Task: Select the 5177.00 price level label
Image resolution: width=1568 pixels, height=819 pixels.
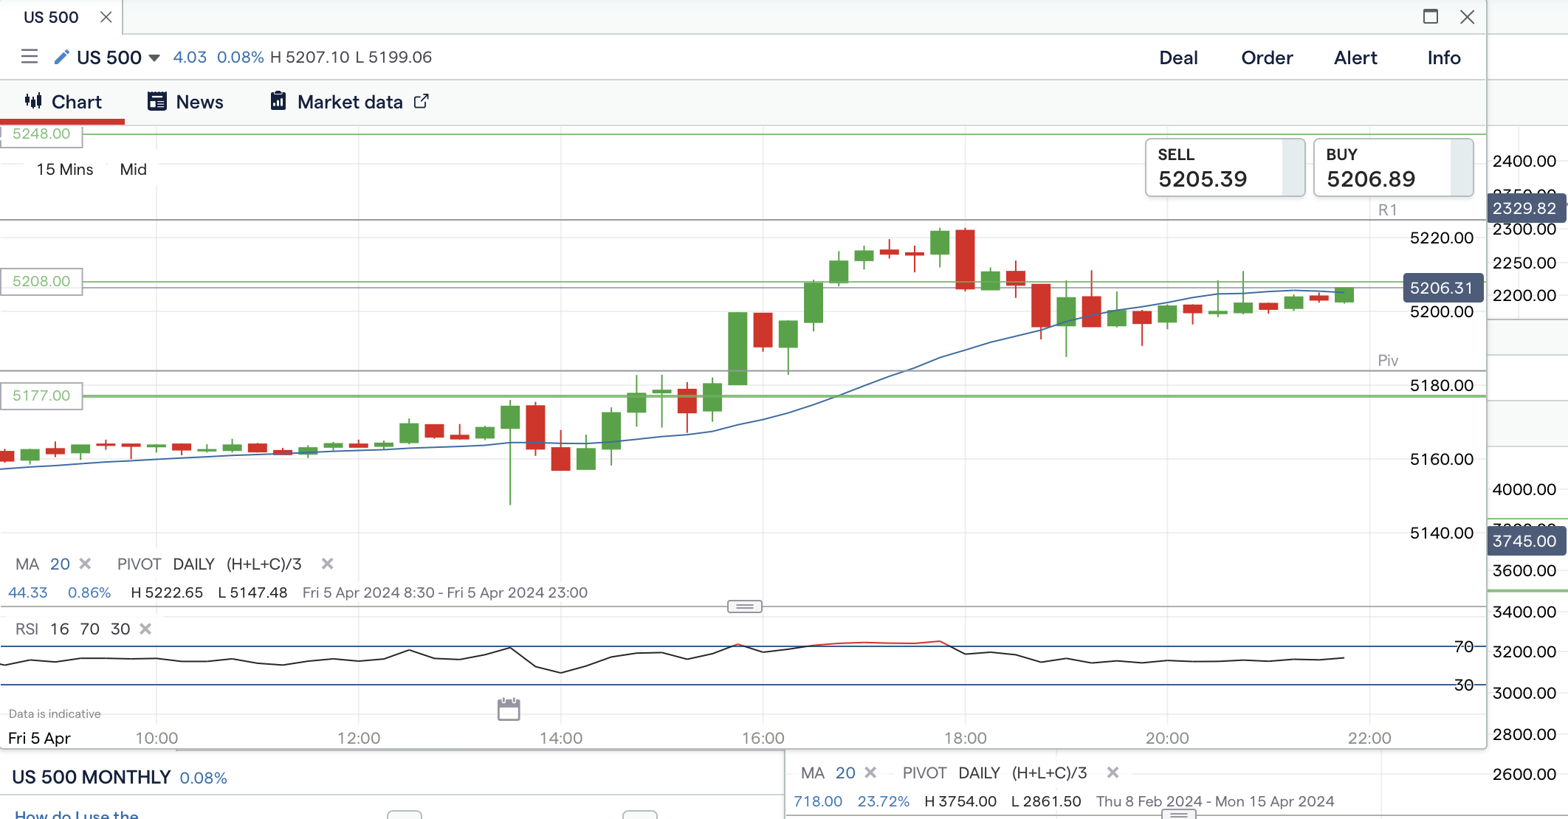Action: pyautogui.click(x=41, y=395)
